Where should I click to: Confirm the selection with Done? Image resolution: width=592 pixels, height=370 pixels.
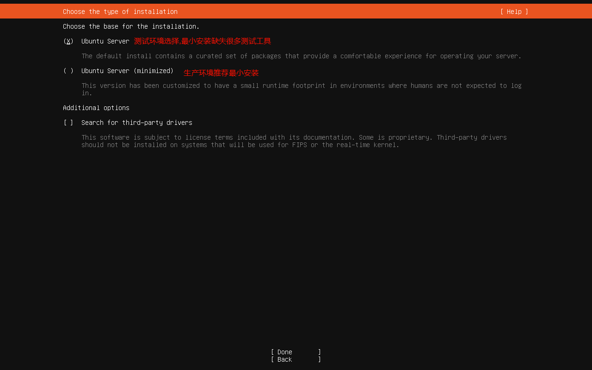point(296,352)
